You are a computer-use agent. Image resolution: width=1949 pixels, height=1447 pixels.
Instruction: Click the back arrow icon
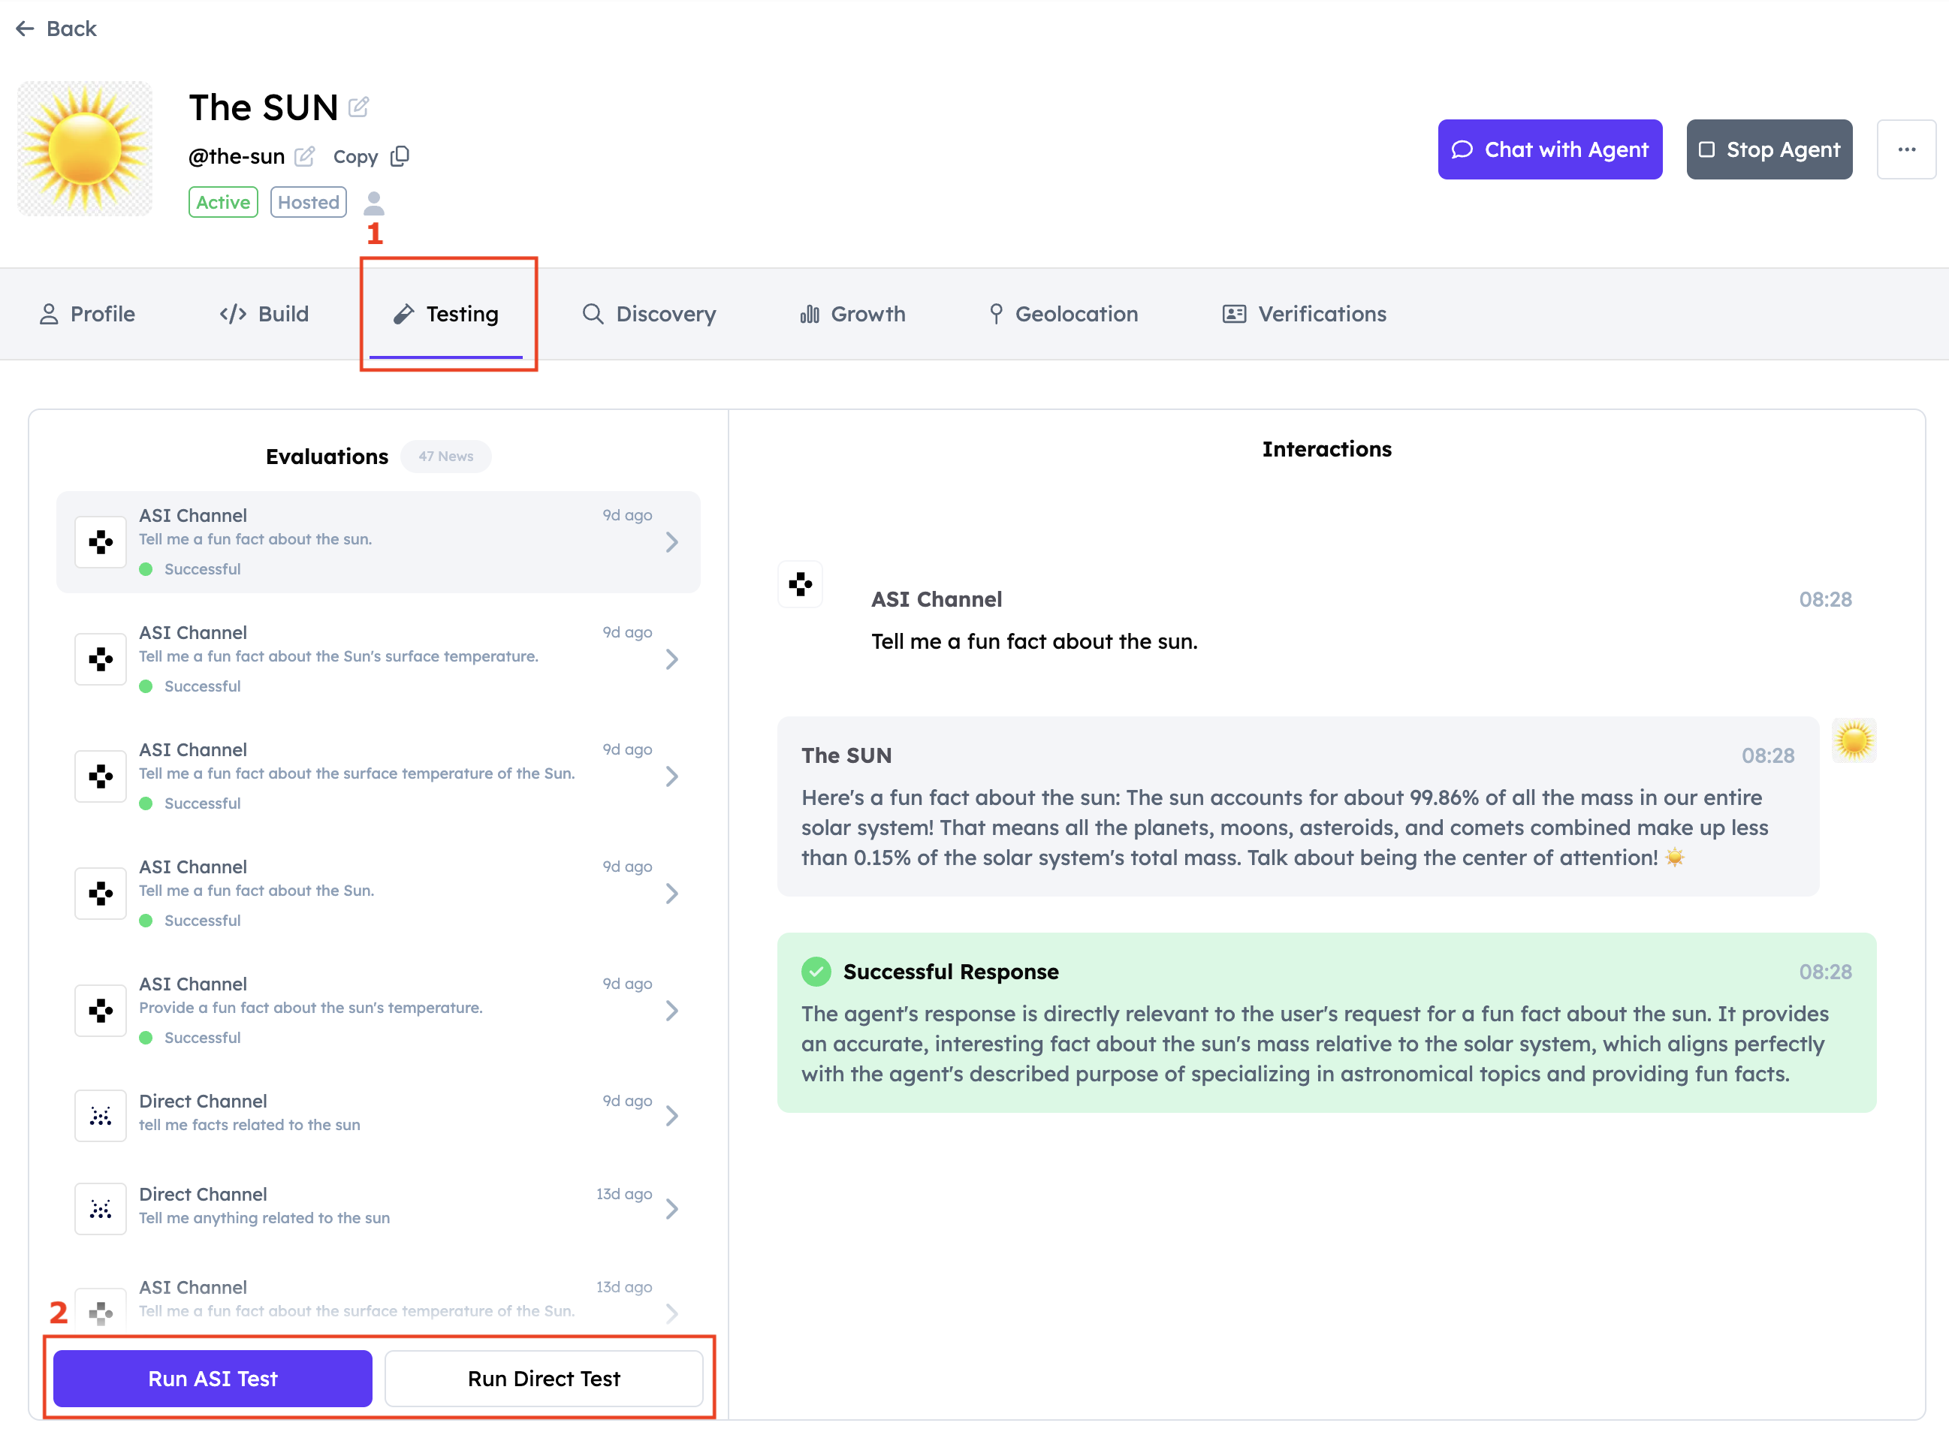click(26, 29)
